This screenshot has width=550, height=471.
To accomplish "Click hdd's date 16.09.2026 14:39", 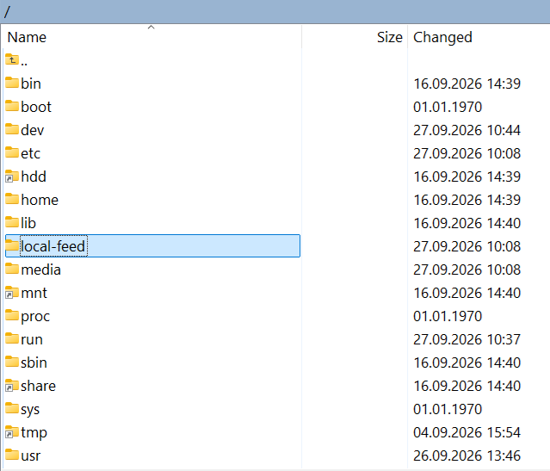I will coord(467,177).
